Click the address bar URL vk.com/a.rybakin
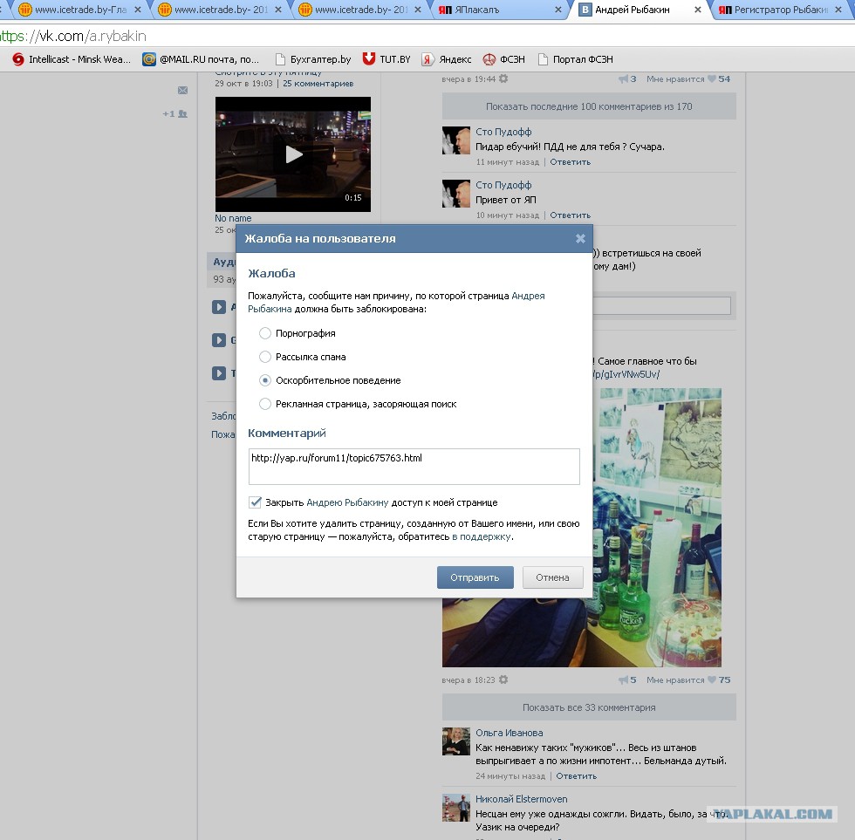Image resolution: width=855 pixels, height=840 pixels. tap(73, 36)
